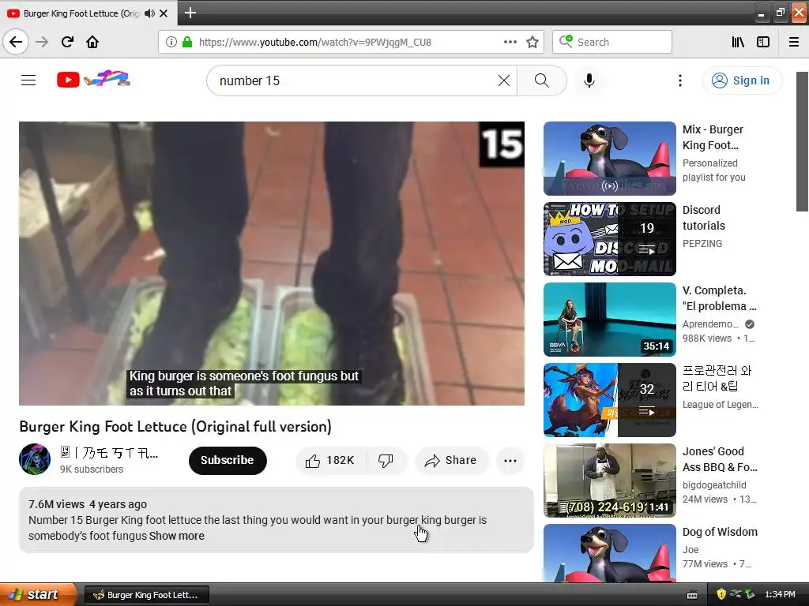The width and height of the screenshot is (809, 606).
Task: Click the green padlock security icon
Action: pyautogui.click(x=187, y=42)
